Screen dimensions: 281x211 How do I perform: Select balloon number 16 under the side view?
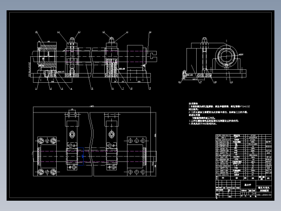coord(179,82)
